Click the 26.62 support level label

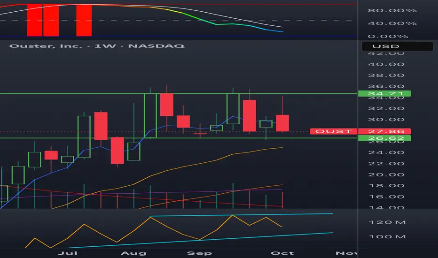pos(384,138)
